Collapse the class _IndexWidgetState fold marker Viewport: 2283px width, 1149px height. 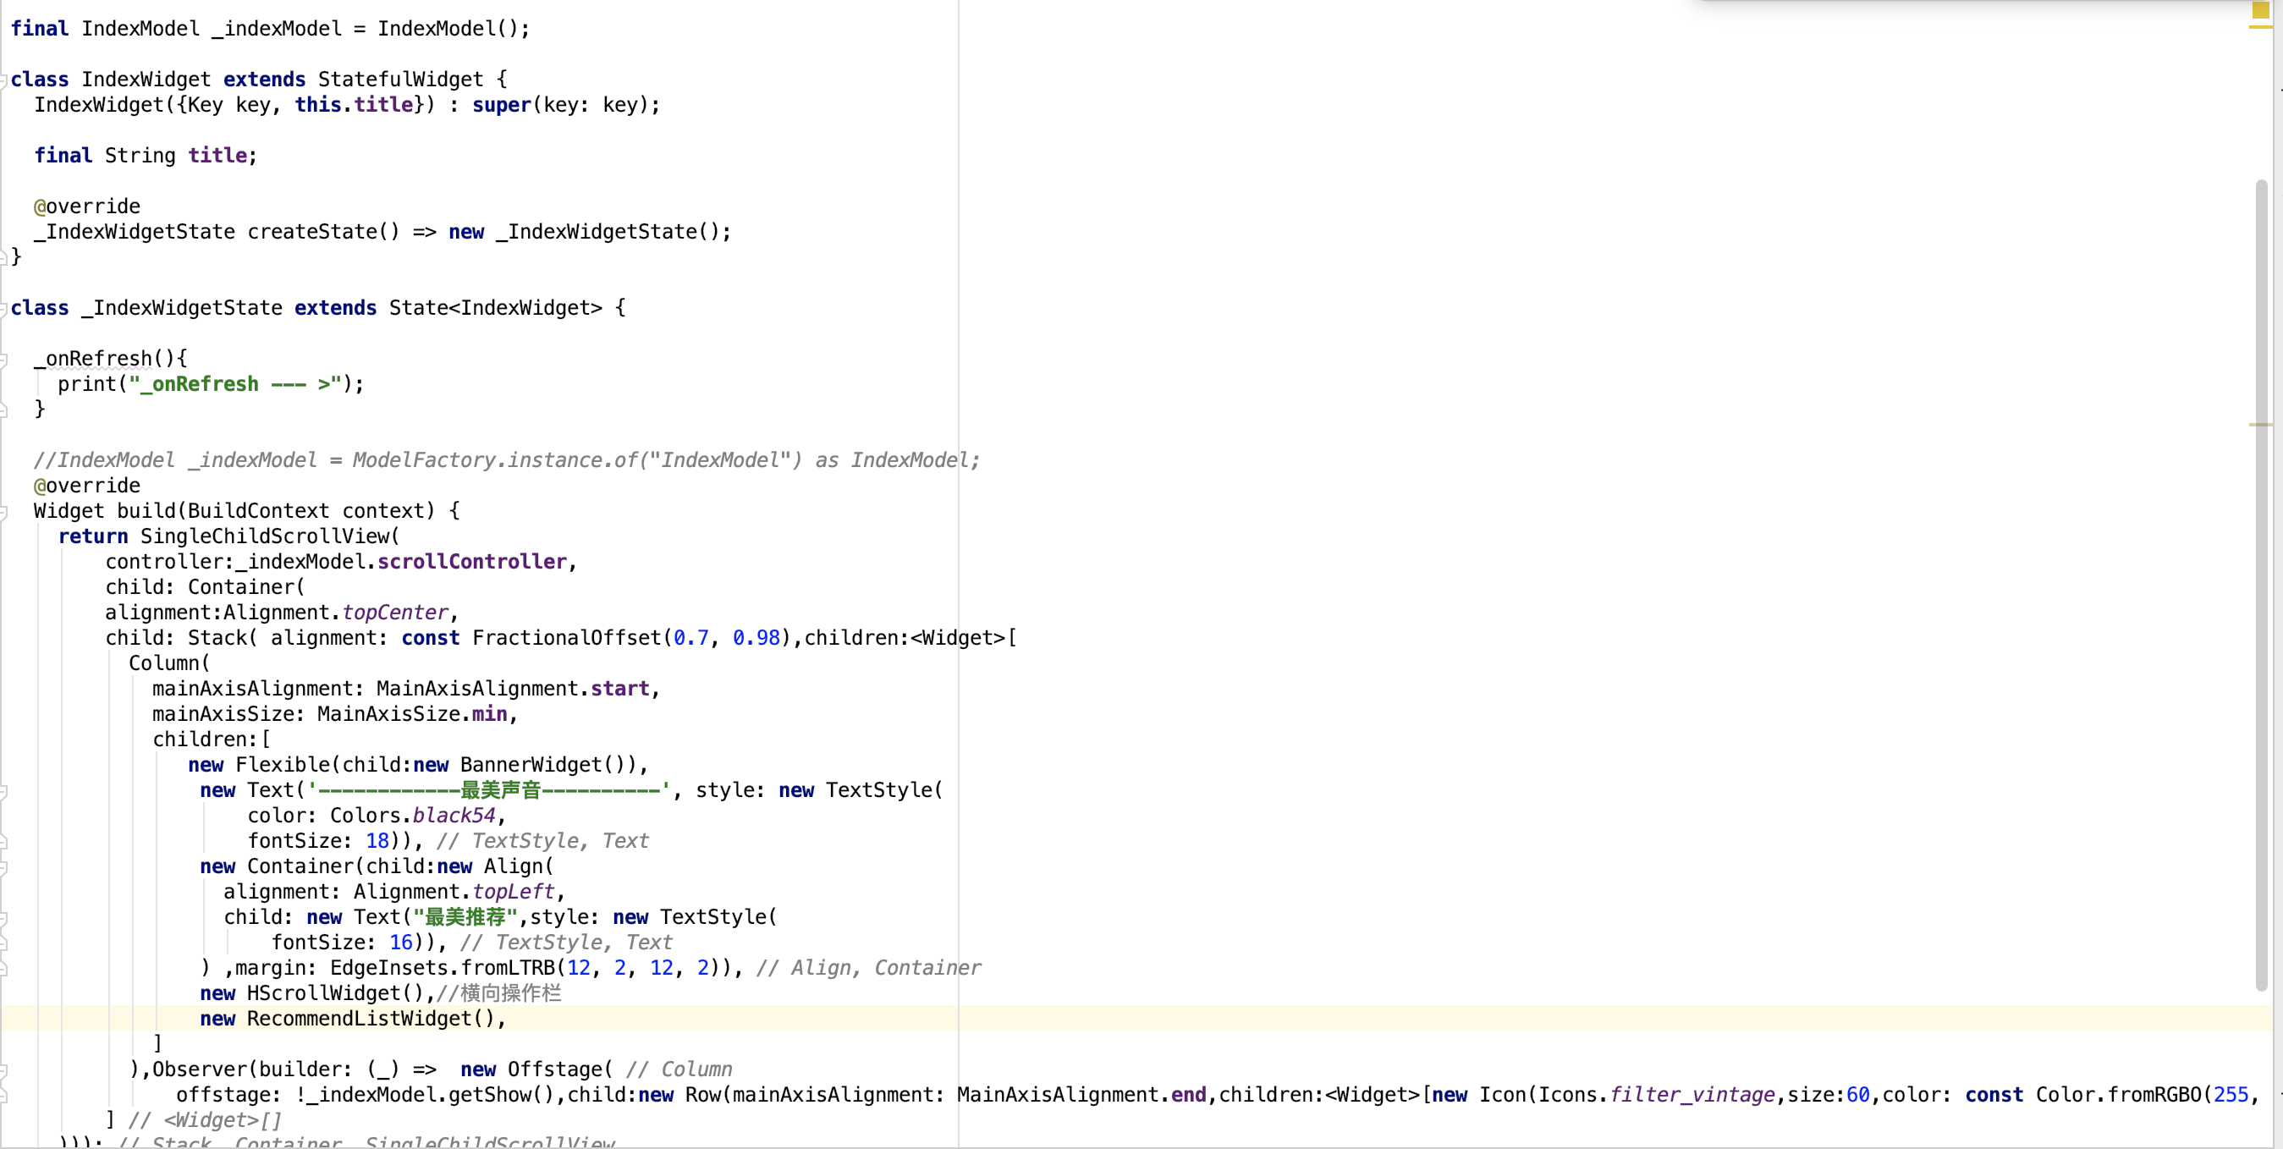click(x=3, y=308)
